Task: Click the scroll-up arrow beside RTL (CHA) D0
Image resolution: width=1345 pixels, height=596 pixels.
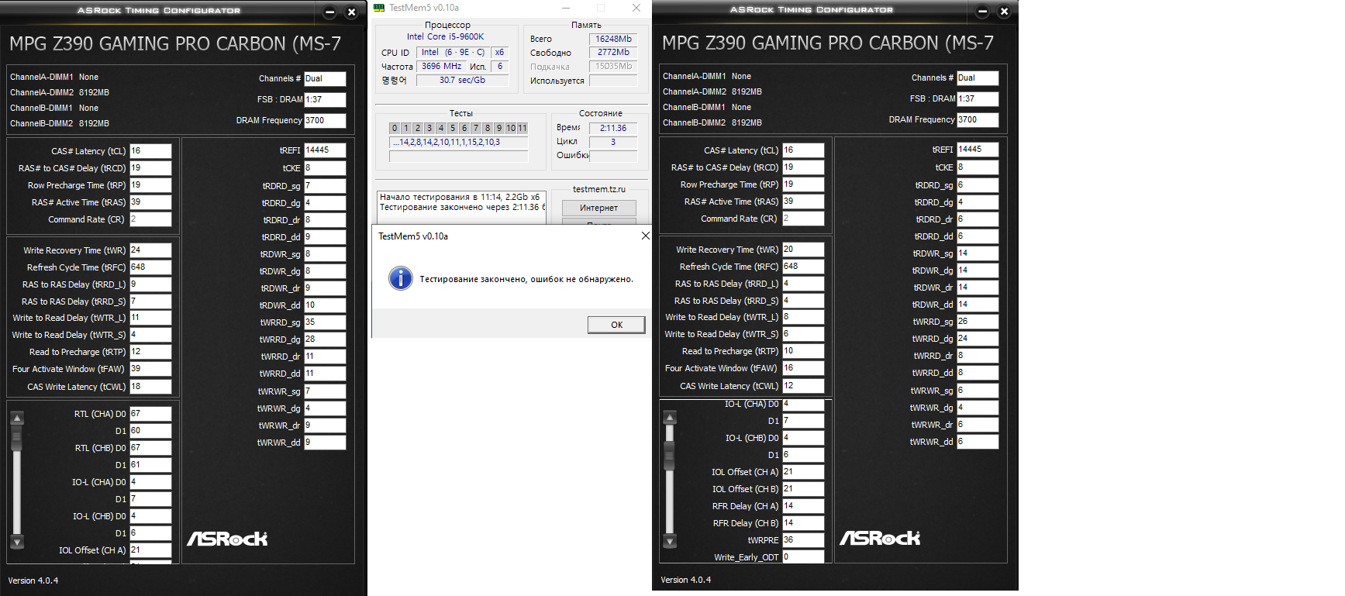Action: (x=17, y=419)
